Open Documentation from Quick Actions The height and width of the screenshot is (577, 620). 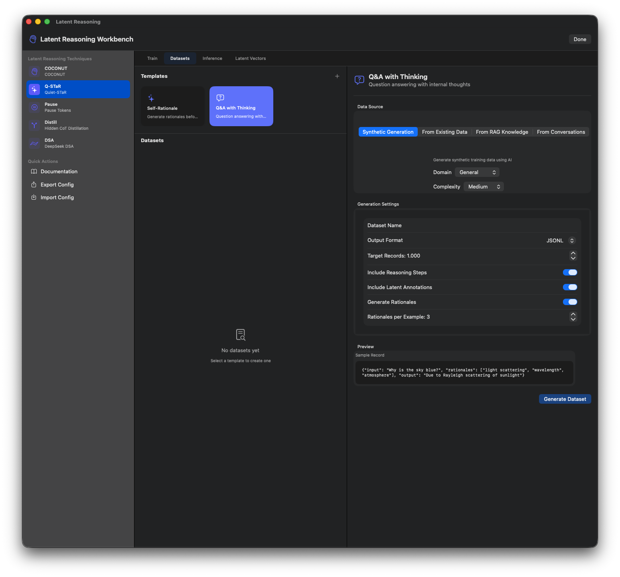tap(59, 171)
